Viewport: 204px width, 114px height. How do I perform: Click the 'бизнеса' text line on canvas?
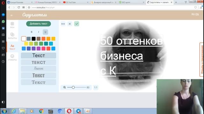(x=122, y=56)
